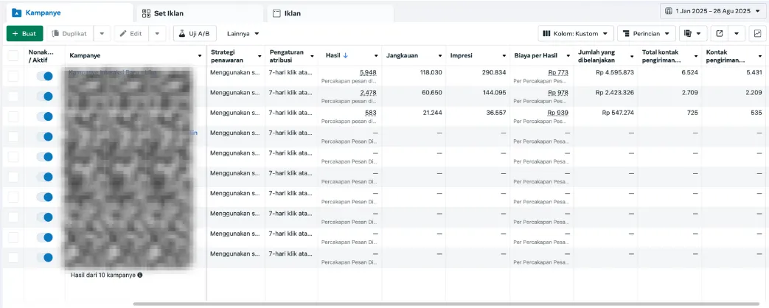Click the reach value 60.650

433,92
